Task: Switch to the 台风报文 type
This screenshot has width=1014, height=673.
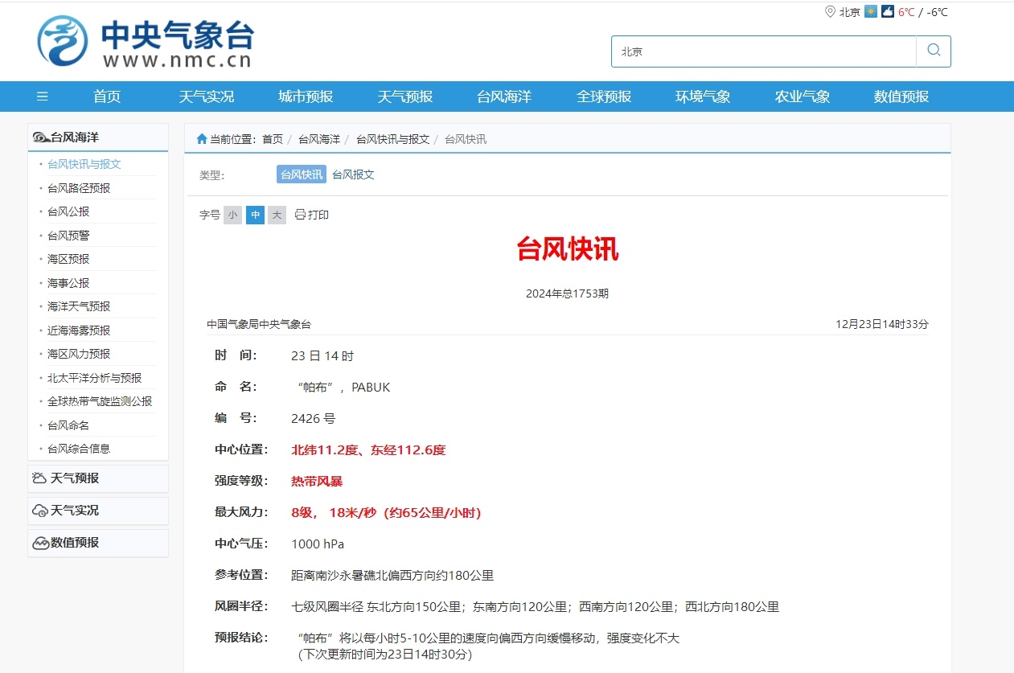Action: [353, 174]
